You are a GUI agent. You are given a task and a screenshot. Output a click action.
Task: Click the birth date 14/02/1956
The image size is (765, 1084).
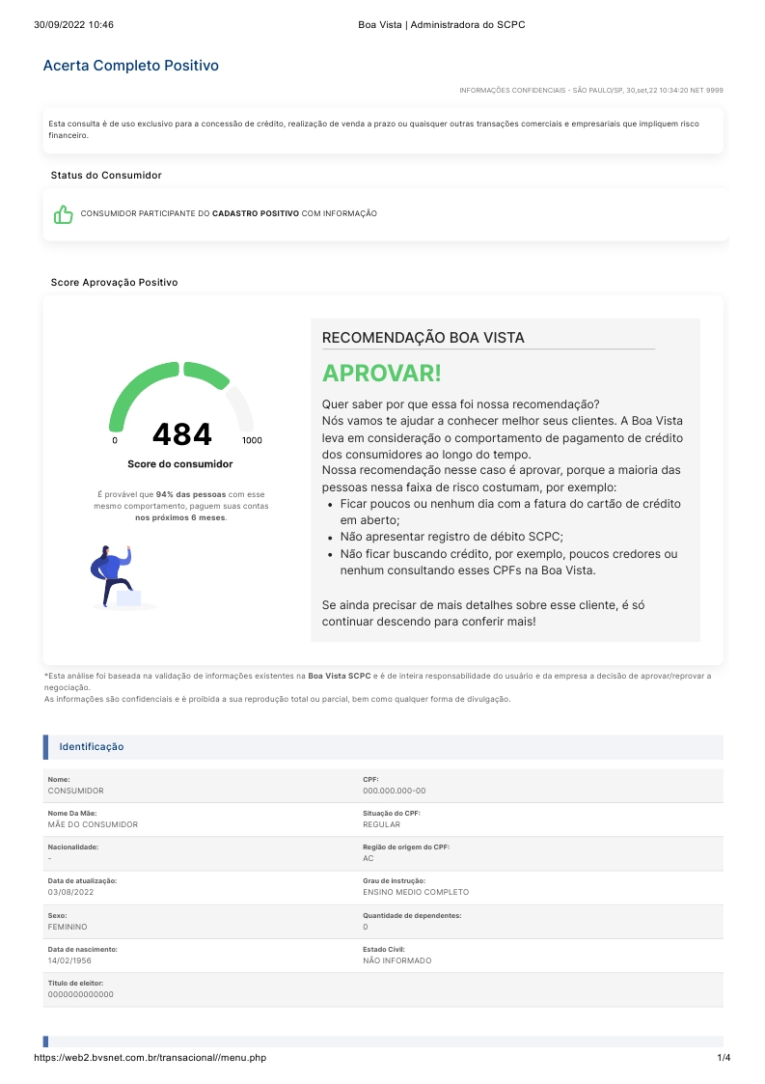69,961
